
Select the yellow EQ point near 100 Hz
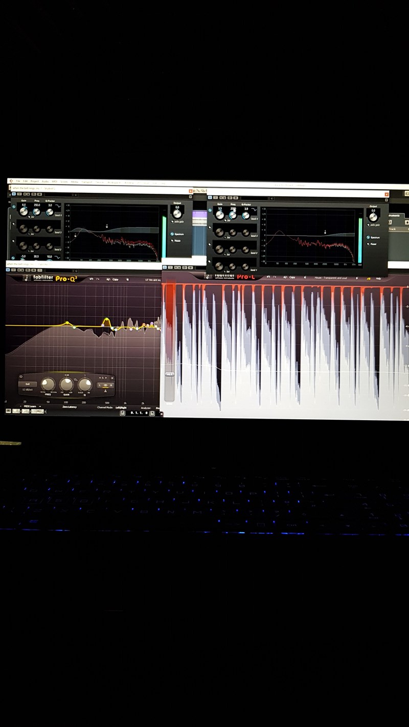(67, 323)
